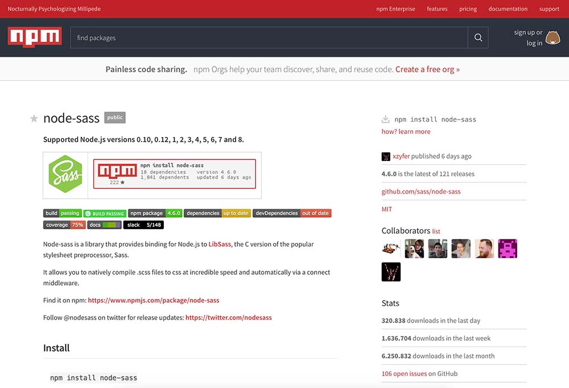The height and width of the screenshot is (388, 569).
Task: Click the Painless code sharing banner text
Action: tap(146, 69)
